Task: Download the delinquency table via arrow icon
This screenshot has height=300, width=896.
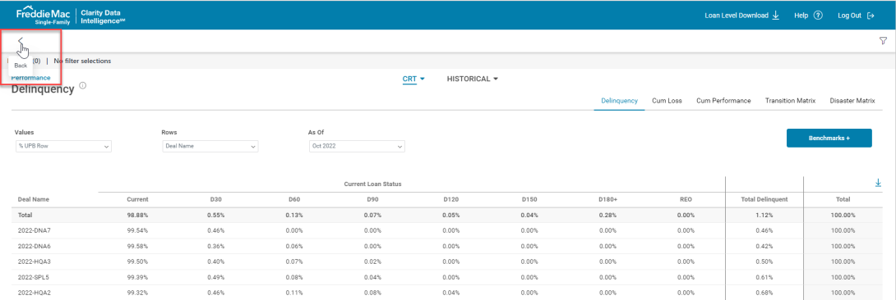Action: [878, 183]
